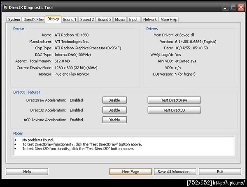Click the Next Page button
247x187 pixels.
pos(130,171)
